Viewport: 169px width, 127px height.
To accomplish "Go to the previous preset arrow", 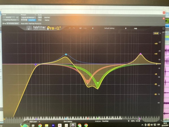I will pyautogui.click(x=93, y=28).
